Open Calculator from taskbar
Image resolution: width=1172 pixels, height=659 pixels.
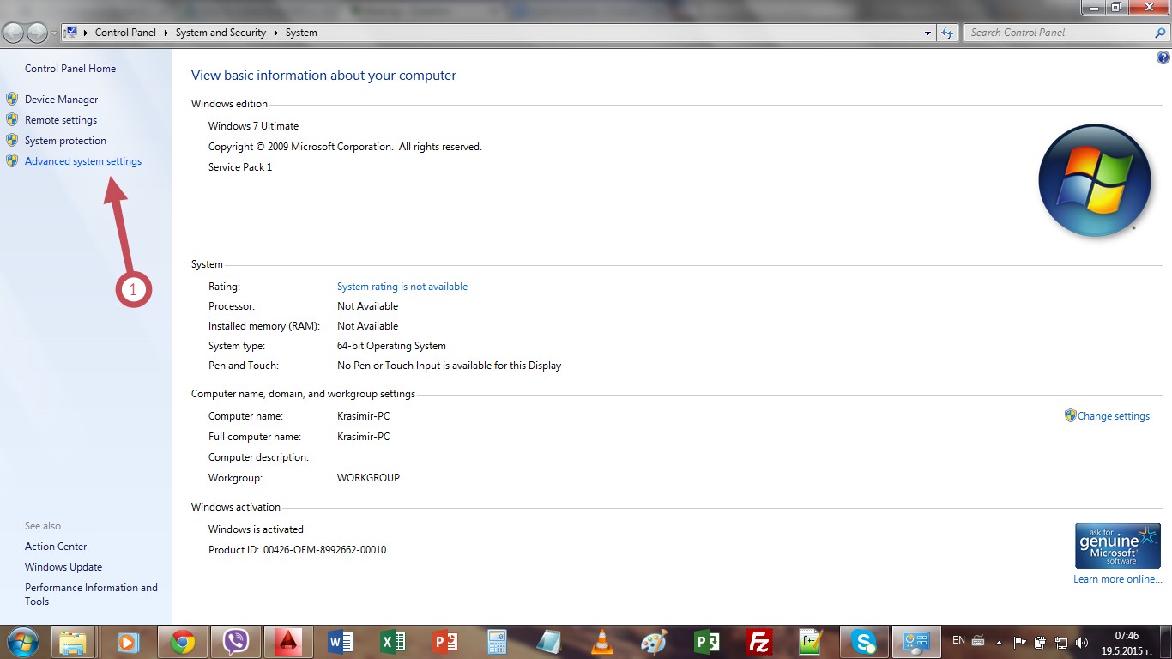pyautogui.click(x=497, y=642)
